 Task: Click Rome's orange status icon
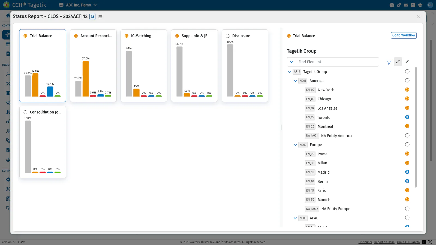tap(407, 154)
